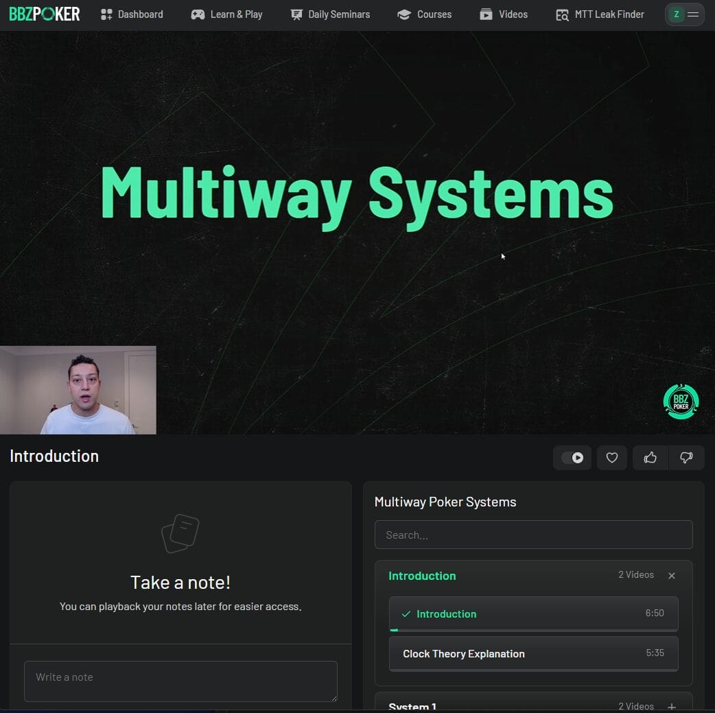Click the heart favorite icon
This screenshot has width=715, height=713.
click(611, 458)
